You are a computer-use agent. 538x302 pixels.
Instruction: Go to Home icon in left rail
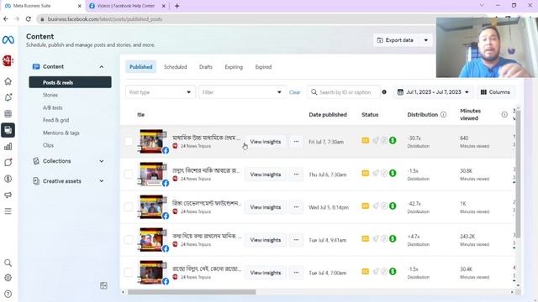pos(8,81)
